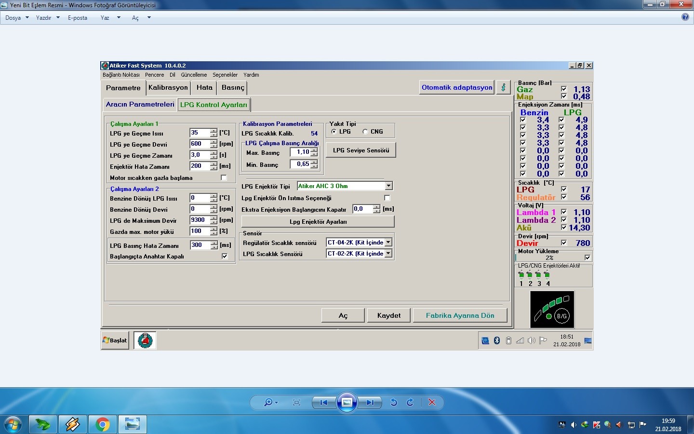Launch Google Chrome from the taskbar
The image size is (694, 434).
102,424
